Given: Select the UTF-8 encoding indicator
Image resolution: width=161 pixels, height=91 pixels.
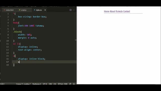Looking at the screenshot, I should (x=45, y=84).
